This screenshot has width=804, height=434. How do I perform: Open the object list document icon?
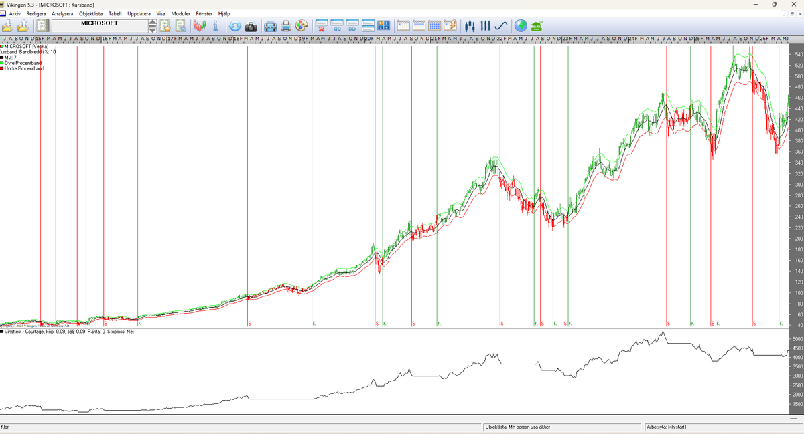click(43, 26)
